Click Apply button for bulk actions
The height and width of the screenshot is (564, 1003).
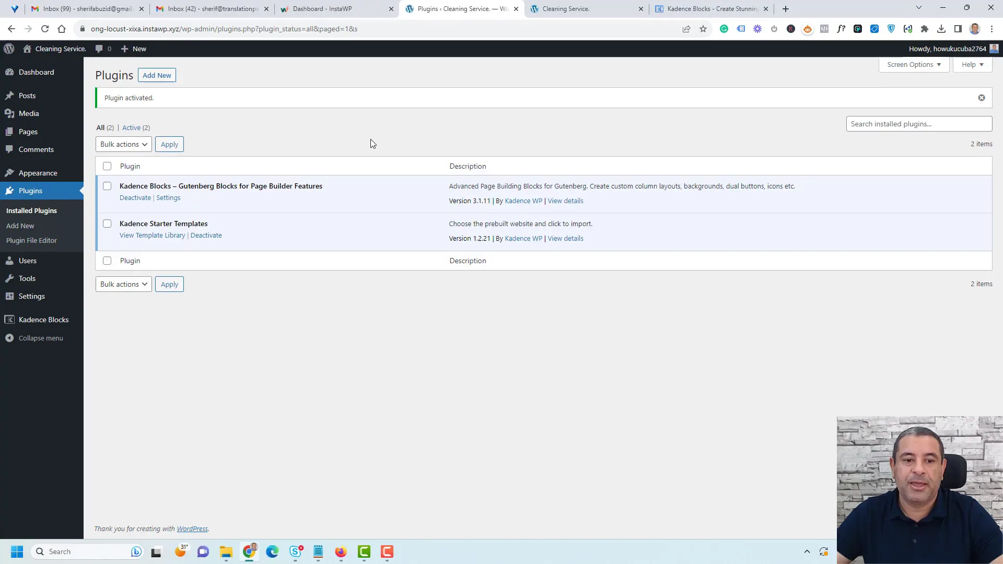click(169, 143)
